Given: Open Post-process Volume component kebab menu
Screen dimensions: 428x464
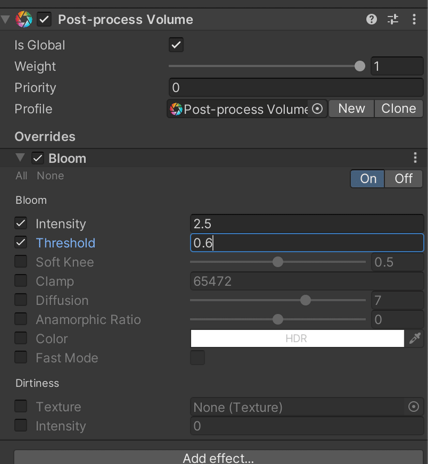Looking at the screenshot, I should click(414, 20).
